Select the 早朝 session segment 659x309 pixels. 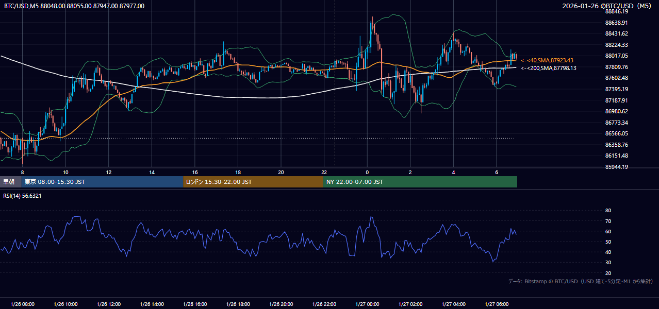pyautogui.click(x=11, y=182)
